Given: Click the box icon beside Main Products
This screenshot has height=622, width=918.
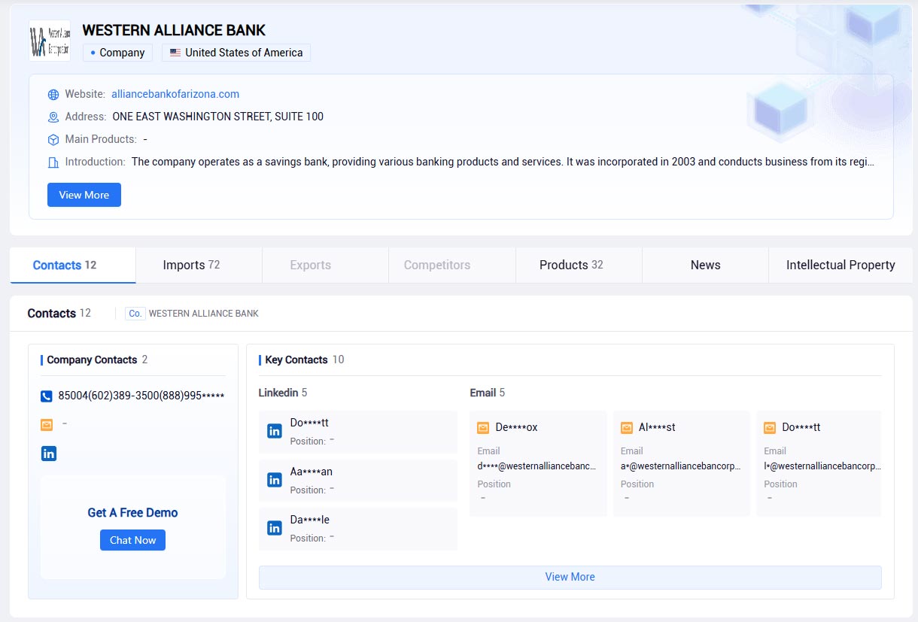Looking at the screenshot, I should [x=53, y=140].
